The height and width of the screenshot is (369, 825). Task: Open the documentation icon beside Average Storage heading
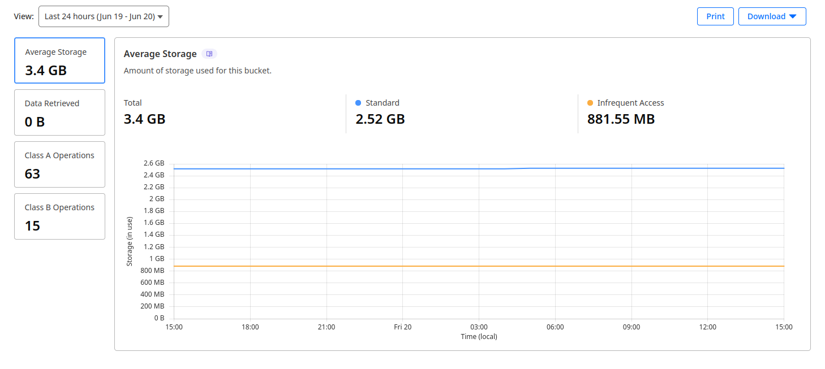pos(209,53)
